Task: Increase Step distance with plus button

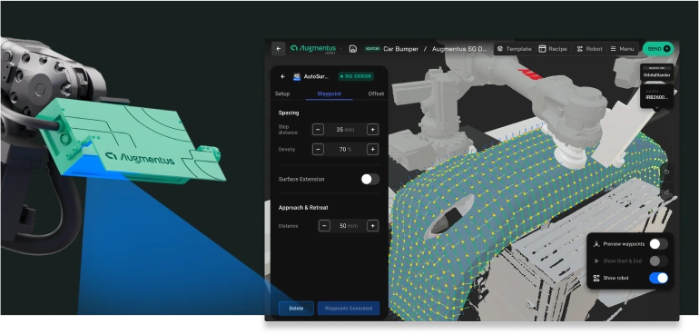Action: click(373, 130)
